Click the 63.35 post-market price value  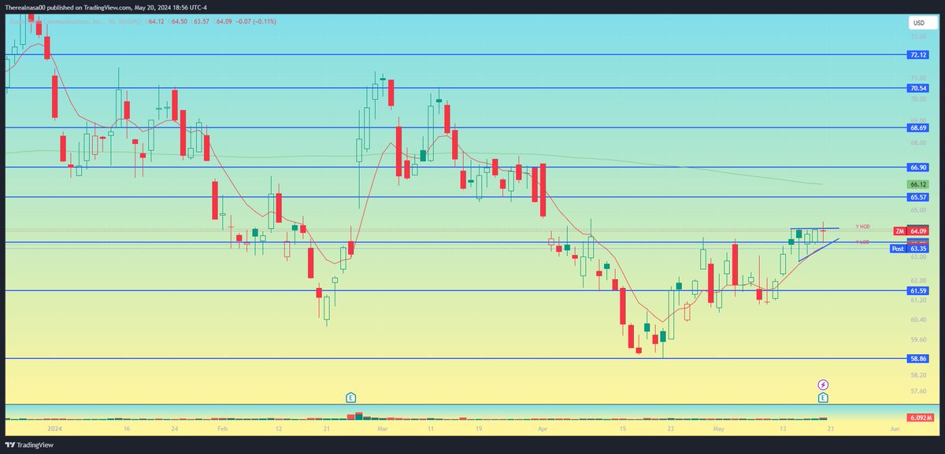pos(917,249)
